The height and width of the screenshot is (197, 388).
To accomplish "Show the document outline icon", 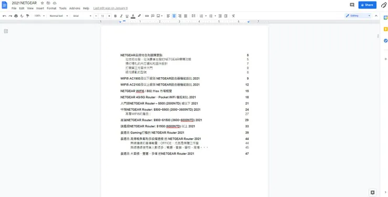I will point(6,31).
